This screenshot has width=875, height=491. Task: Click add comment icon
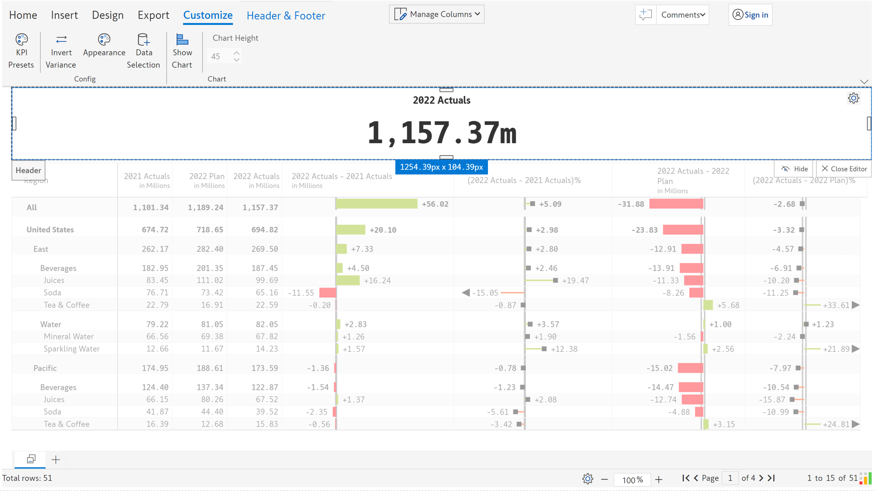646,15
